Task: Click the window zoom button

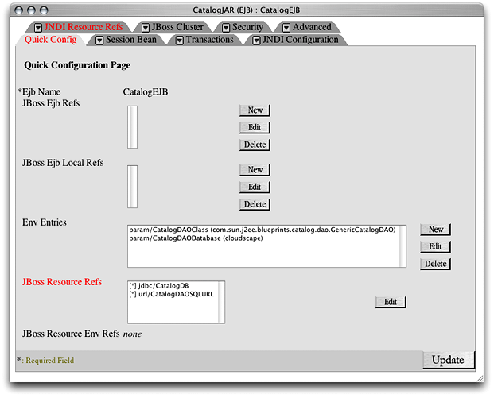Action: pos(44,10)
